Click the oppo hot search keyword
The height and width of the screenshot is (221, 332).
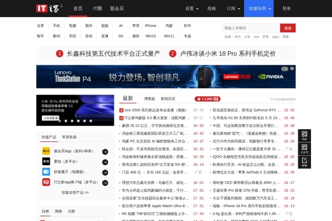(276, 37)
